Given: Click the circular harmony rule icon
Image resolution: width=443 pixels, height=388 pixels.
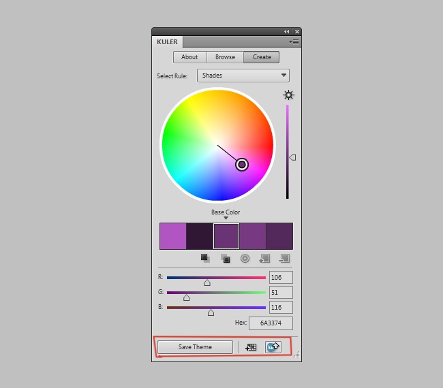Looking at the screenshot, I should click(245, 258).
